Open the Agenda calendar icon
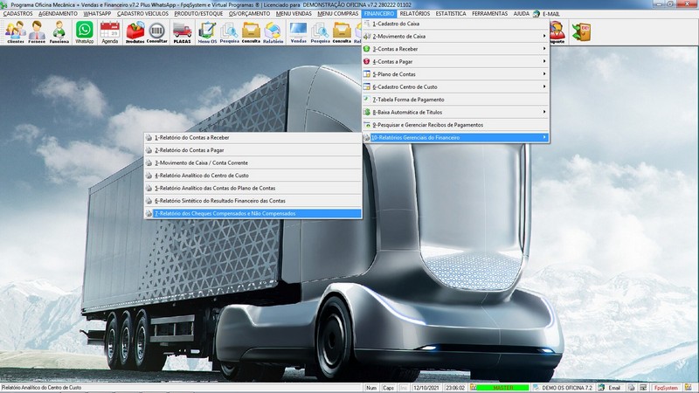Screen dimensions: 699x393 coord(109,32)
